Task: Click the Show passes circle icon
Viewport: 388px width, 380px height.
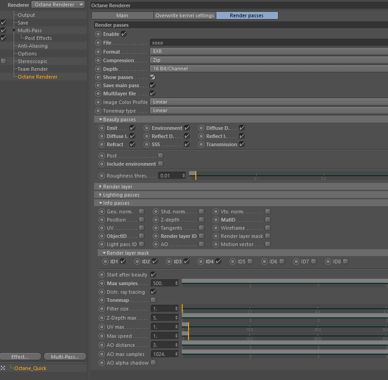Action: click(98, 77)
